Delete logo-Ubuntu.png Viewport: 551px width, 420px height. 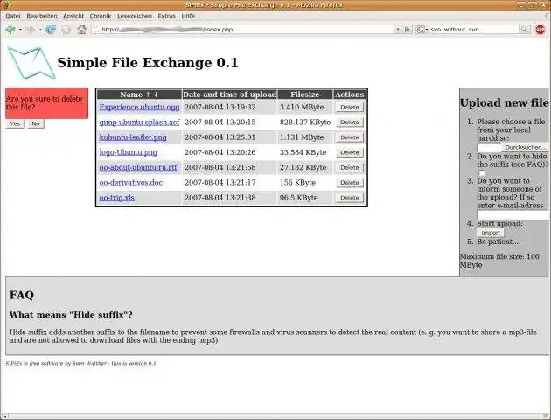[x=350, y=152]
